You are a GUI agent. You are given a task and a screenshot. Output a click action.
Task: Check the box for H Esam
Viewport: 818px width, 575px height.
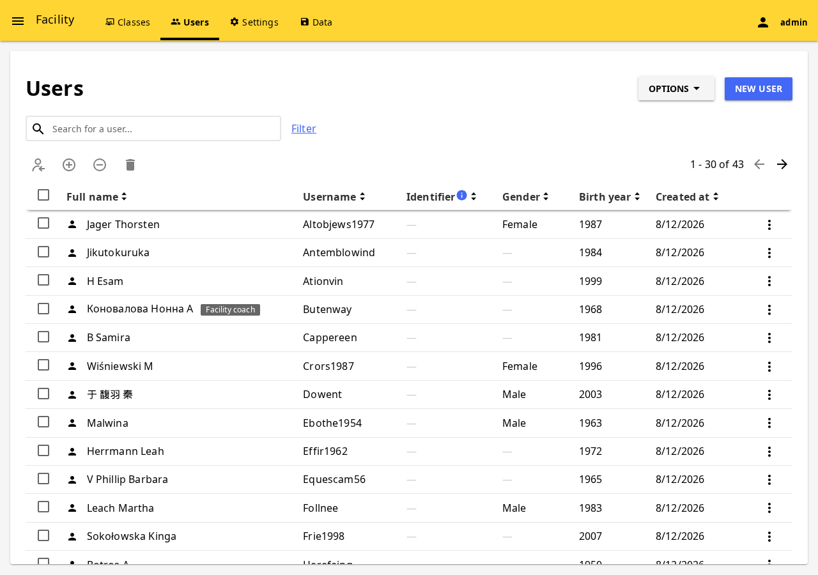click(x=43, y=280)
